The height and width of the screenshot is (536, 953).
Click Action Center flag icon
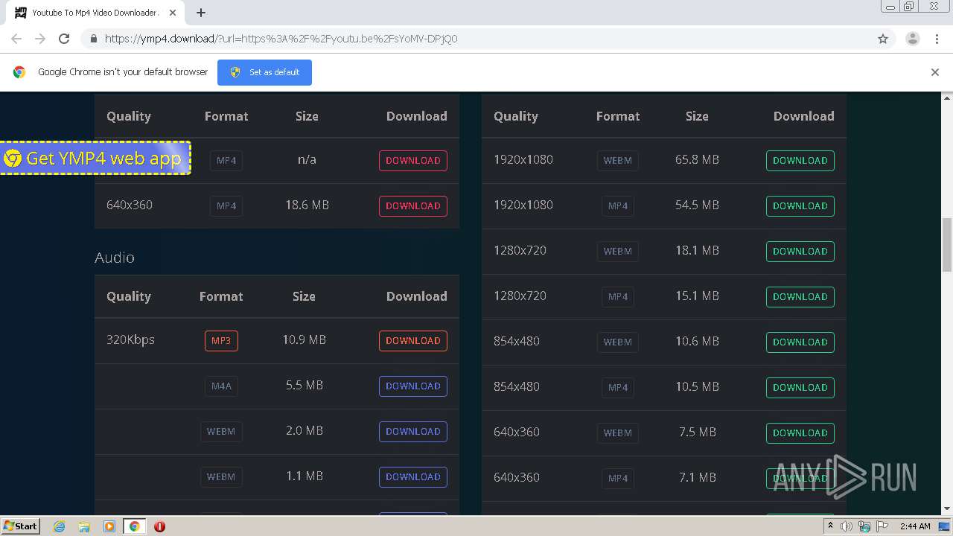[882, 526]
